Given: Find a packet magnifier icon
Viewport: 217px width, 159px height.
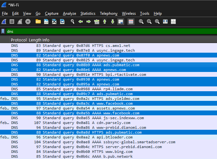Looking at the screenshot, I should 73,22.
